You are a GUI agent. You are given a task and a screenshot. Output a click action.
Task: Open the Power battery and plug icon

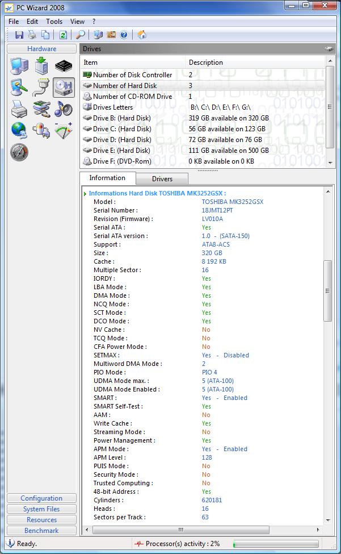41,131
